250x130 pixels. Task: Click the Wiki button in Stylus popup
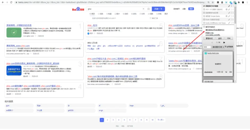pyautogui.click(x=229, y=38)
